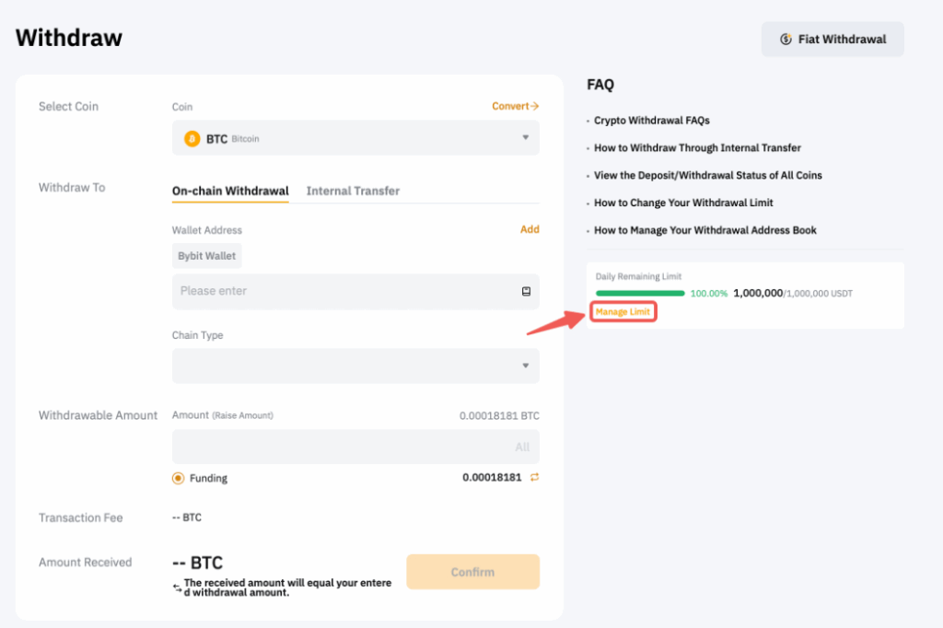The height and width of the screenshot is (628, 943).
Task: Expand the BTC coin dropdown
Action: tap(526, 138)
